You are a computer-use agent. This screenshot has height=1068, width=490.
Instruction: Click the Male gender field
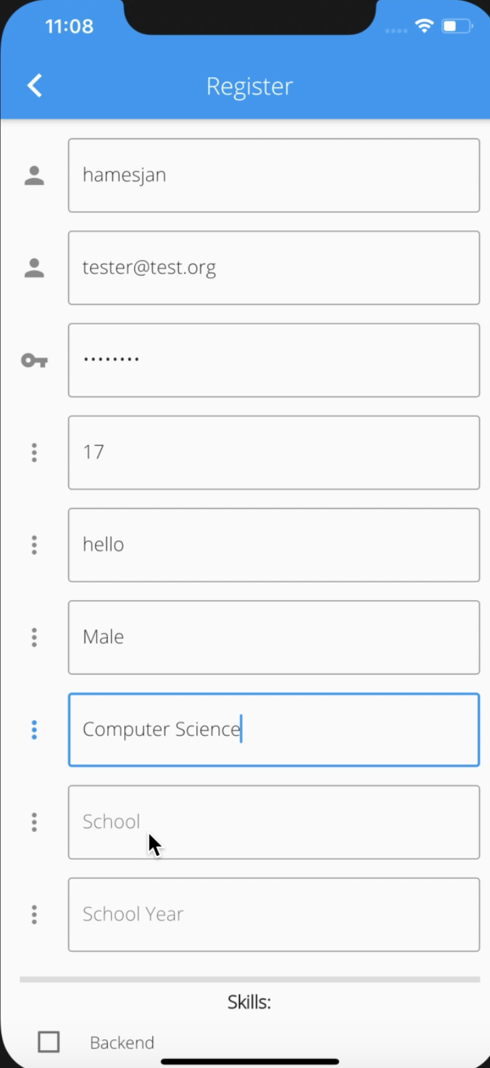point(274,638)
